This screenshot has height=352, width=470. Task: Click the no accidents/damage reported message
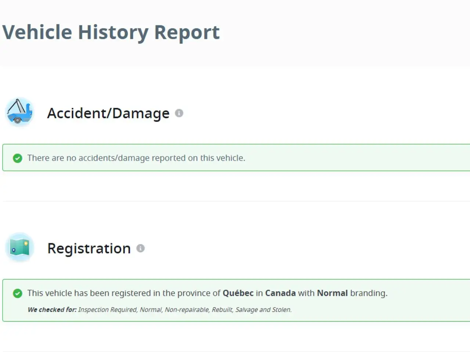click(x=136, y=158)
